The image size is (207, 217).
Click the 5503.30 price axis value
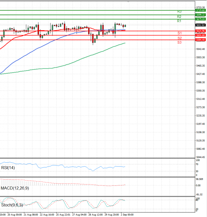[200, 57]
